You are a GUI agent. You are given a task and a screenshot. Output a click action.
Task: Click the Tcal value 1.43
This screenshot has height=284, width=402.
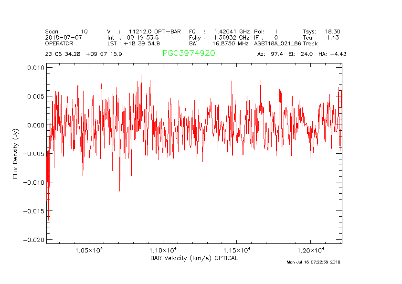coord(333,37)
